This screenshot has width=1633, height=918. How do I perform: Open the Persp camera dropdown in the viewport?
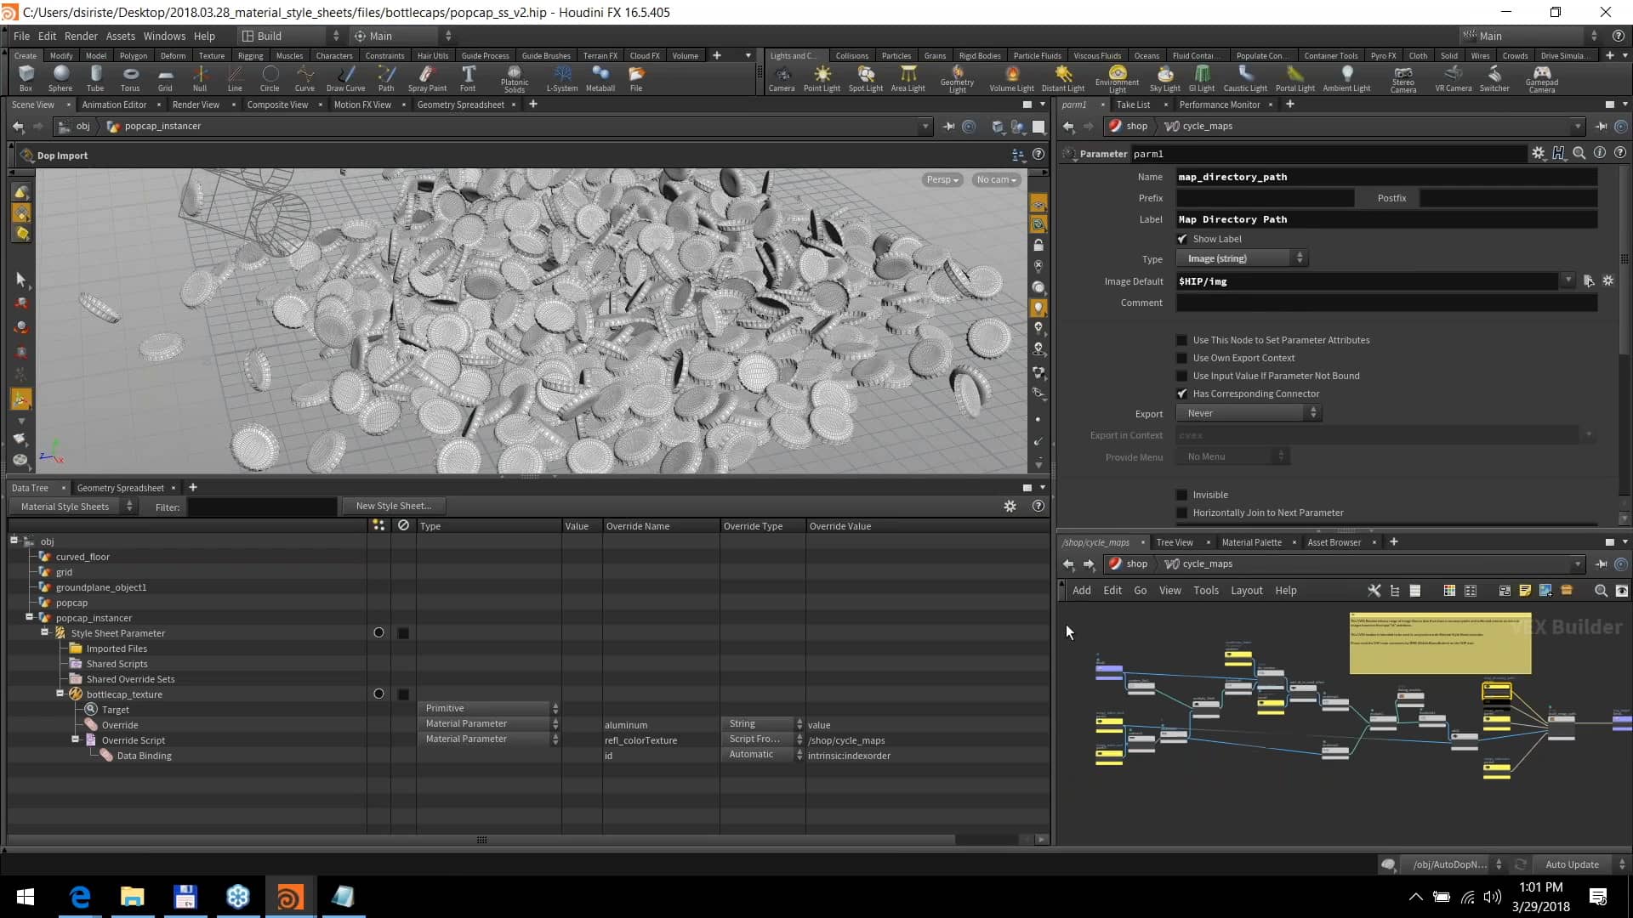coord(942,179)
